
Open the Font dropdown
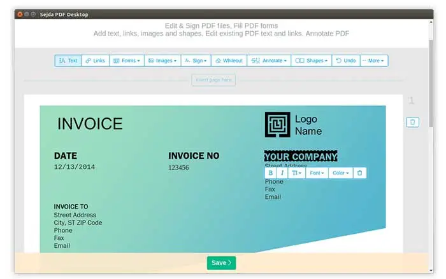[317, 173]
